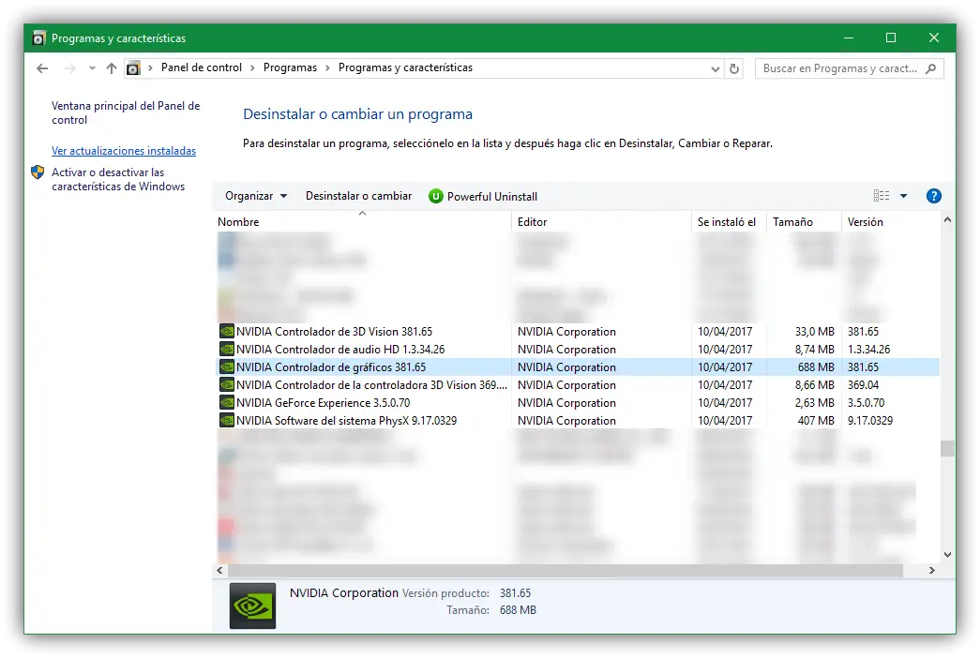This screenshot has height=658, width=980.
Task: Click version cell 369.04
Action: pyautogui.click(x=863, y=385)
